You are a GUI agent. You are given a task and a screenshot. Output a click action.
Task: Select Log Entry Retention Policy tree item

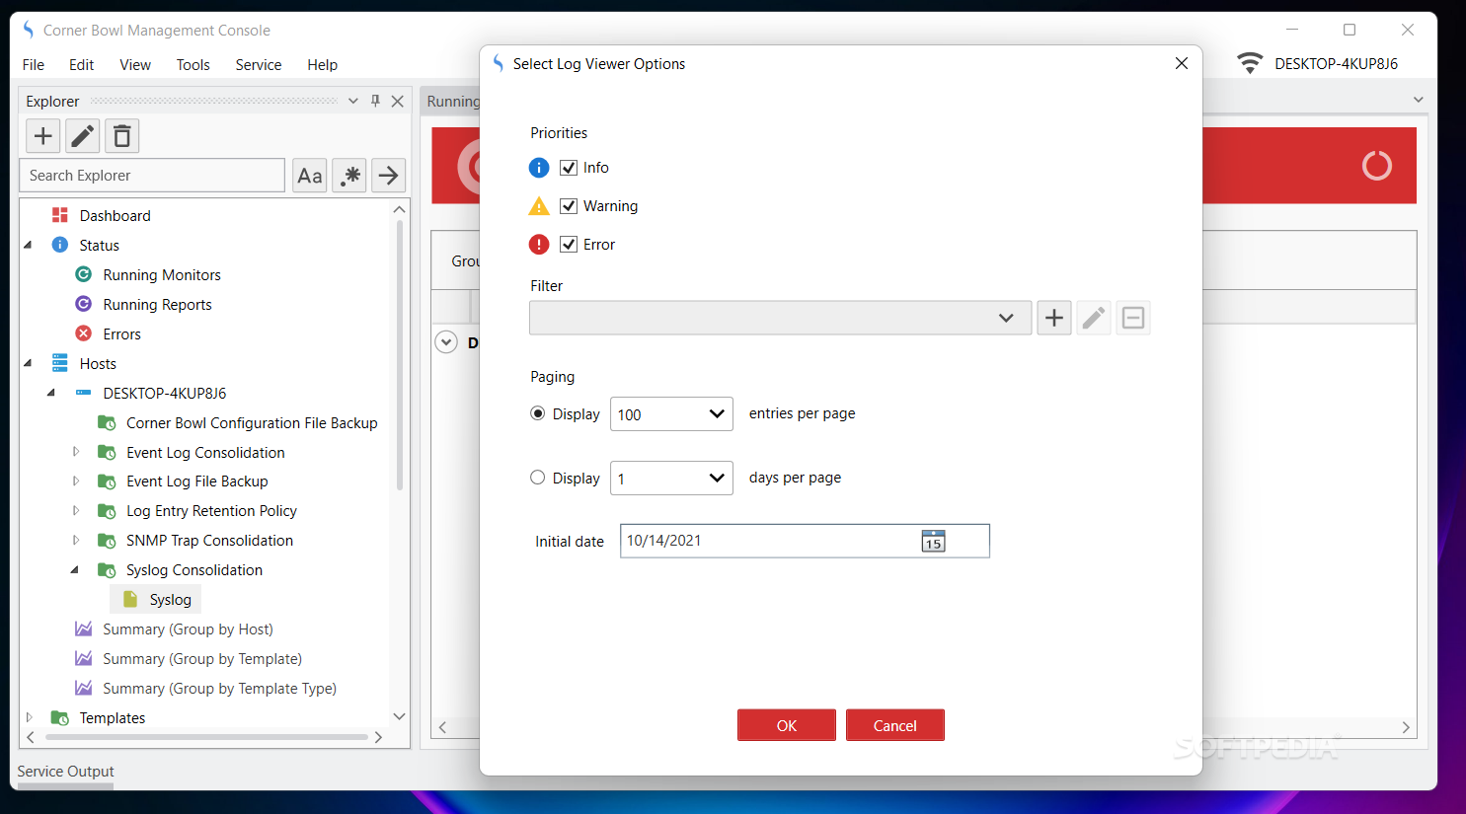click(x=211, y=510)
